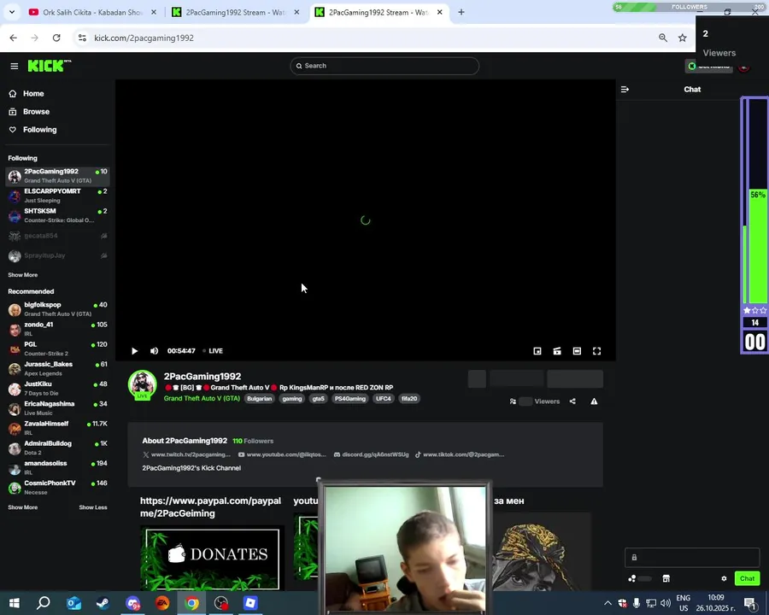Image resolution: width=769 pixels, height=615 pixels.
Task: Click the PS4Gaming tag
Action: [x=350, y=399]
